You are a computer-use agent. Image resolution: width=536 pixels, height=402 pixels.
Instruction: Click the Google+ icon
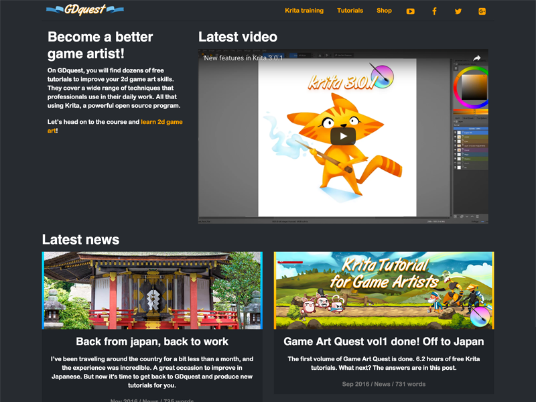(481, 11)
